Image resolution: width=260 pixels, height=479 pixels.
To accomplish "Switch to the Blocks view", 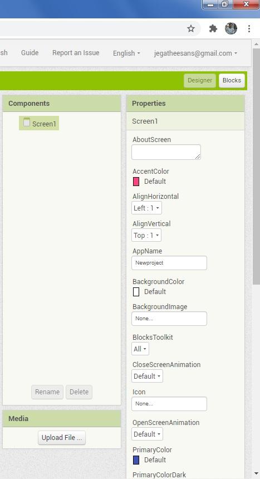I will 232,80.
